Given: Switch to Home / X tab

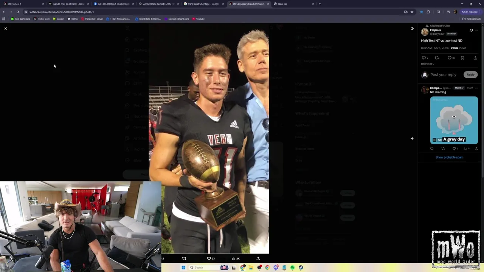Looking at the screenshot, I should [23, 4].
